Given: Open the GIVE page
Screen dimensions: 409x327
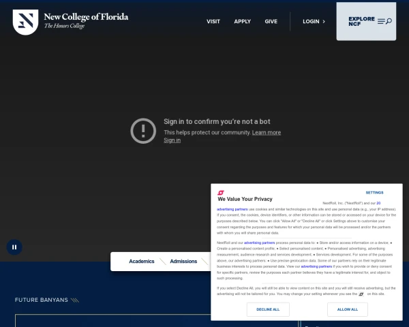Looking at the screenshot, I should 271,22.
